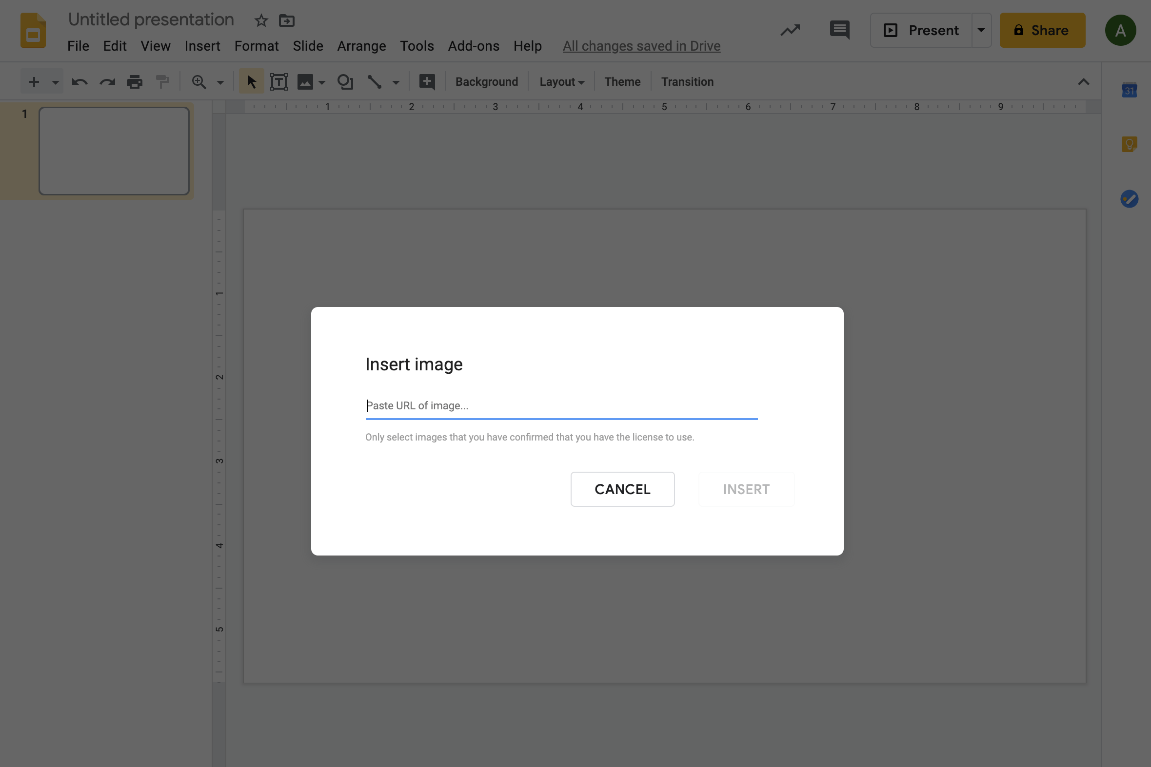
Task: Select the text box tool icon
Action: point(278,81)
